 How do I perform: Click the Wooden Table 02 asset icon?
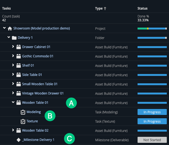19,131
